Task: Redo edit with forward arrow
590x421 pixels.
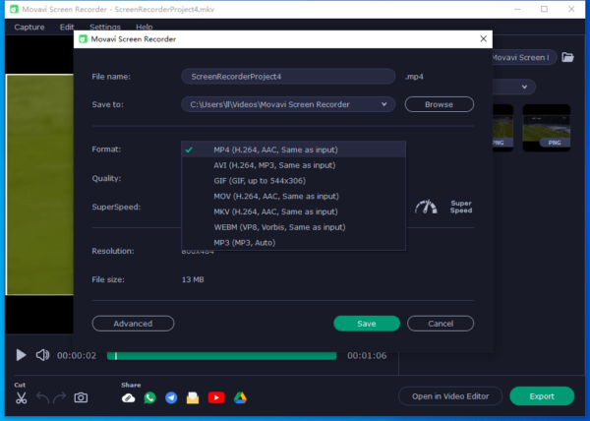Action: pyautogui.click(x=59, y=397)
